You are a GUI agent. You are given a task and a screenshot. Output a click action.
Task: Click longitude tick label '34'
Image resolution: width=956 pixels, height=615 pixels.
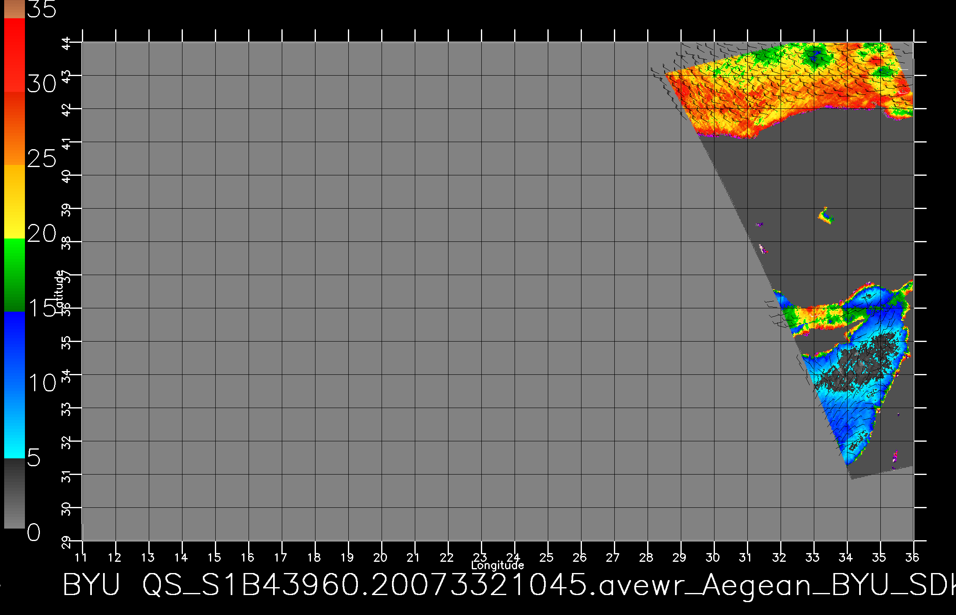(846, 557)
